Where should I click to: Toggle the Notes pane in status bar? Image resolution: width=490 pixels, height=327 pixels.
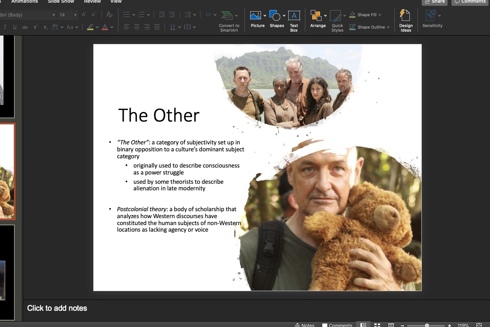click(305, 325)
